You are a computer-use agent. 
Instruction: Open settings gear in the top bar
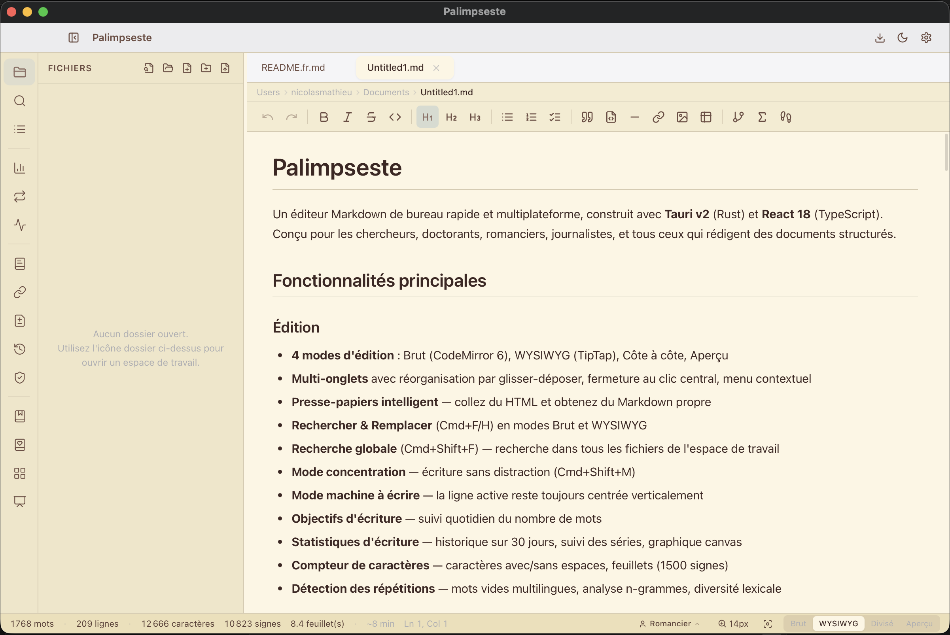926,38
